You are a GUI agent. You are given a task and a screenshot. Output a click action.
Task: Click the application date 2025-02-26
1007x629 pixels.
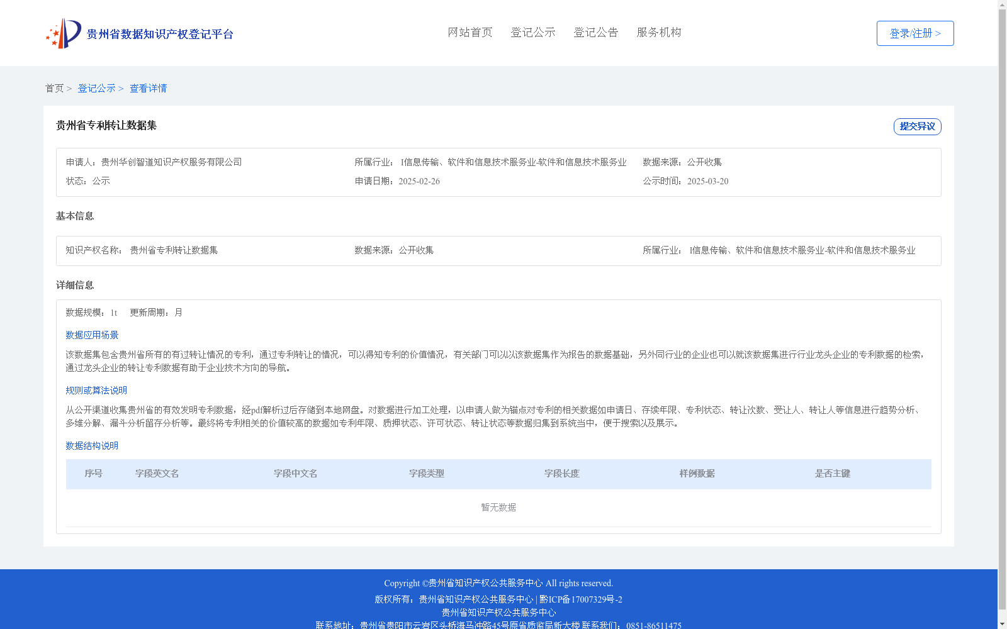[x=419, y=182]
